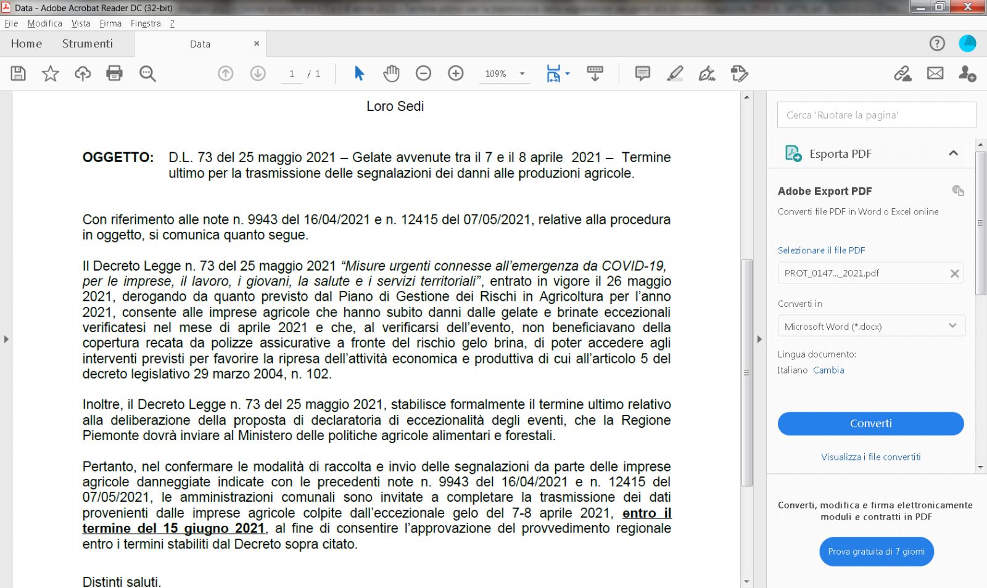Open the ? help menu
This screenshot has width=987, height=588.
[x=172, y=23]
